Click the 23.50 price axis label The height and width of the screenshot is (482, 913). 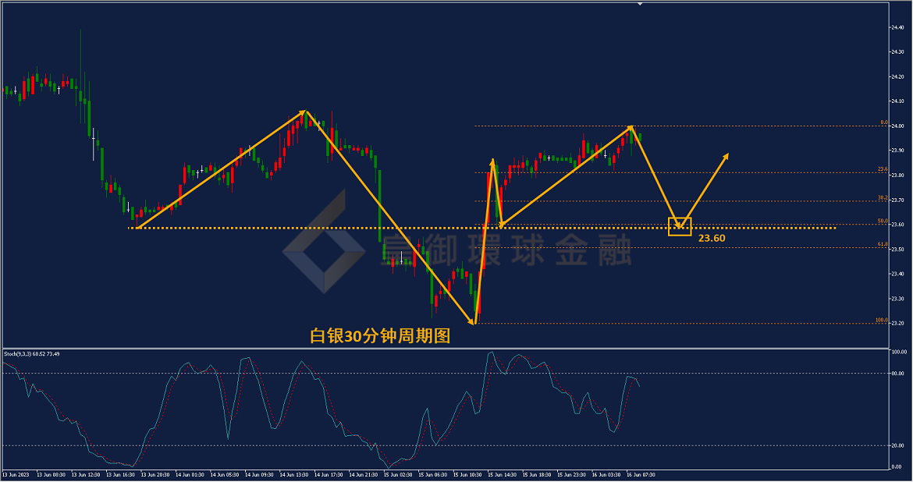coord(897,249)
